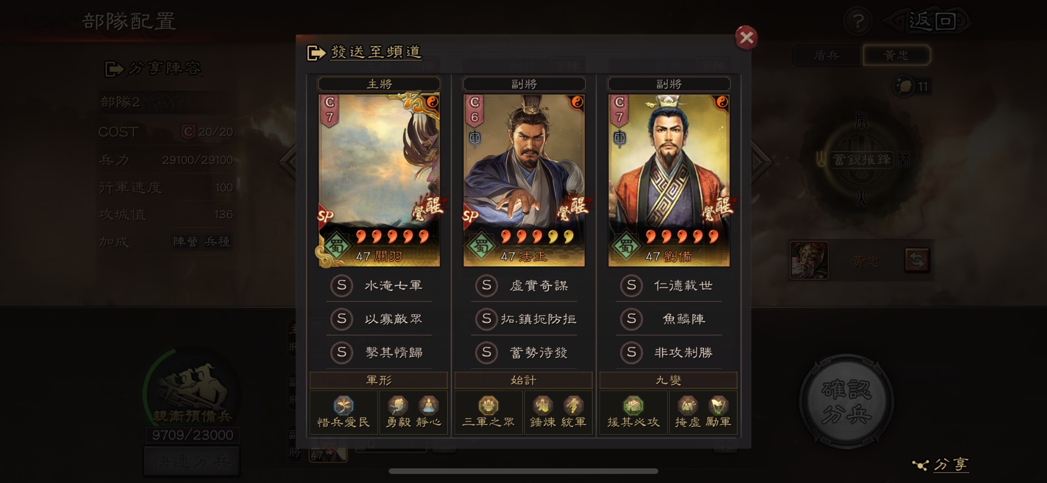
Task: Tap the 勵軍 art of war icon
Action: point(718,412)
